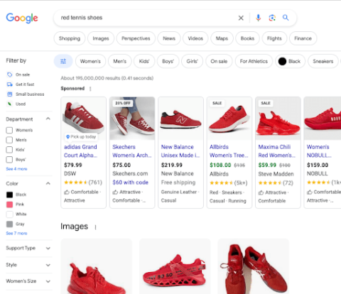Apply the Kids' filter chip
The image size is (341, 294).
click(x=144, y=61)
